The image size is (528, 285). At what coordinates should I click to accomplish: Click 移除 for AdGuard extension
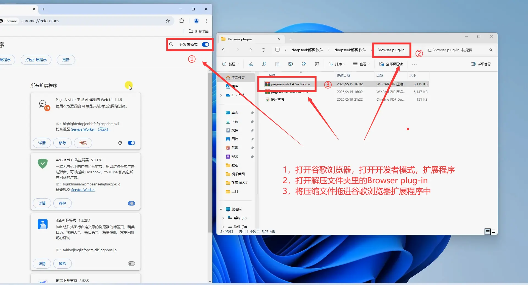(62, 203)
